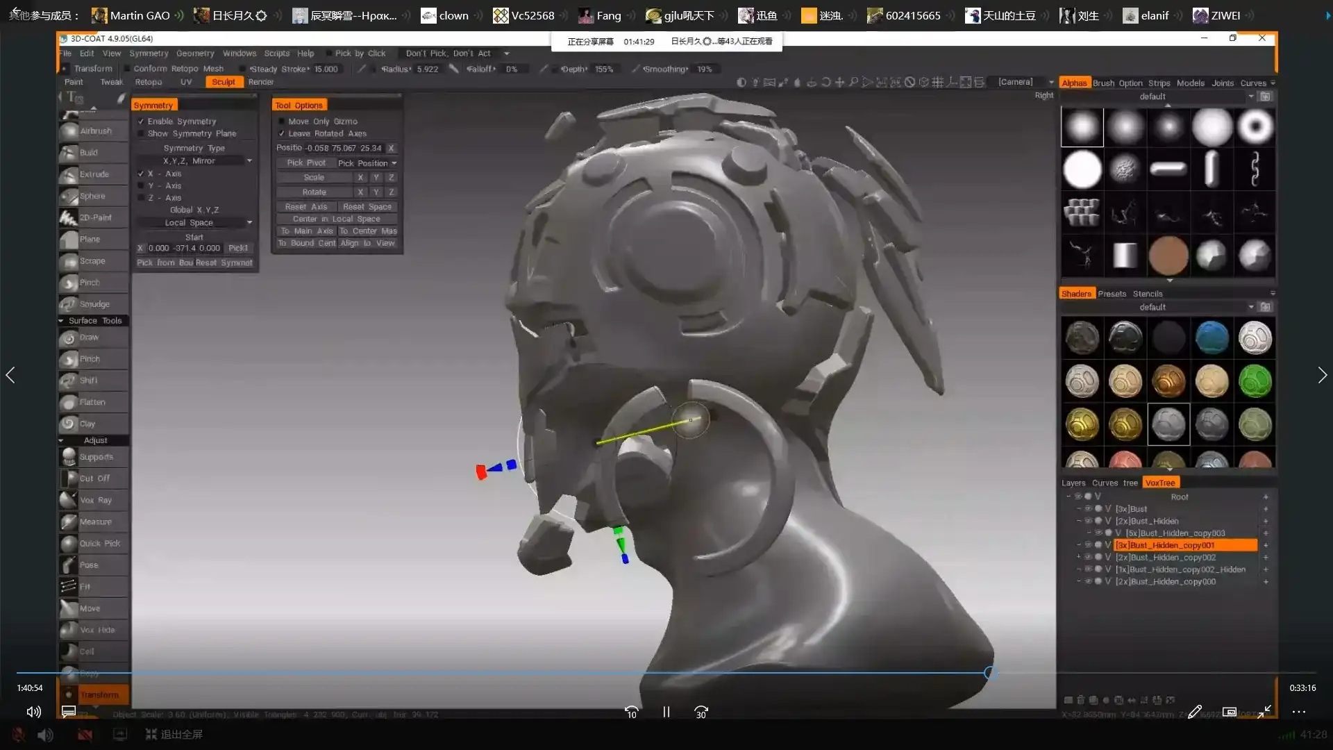Choose the ring-shaped alpha brush
The image size is (1333, 750).
pyautogui.click(x=1255, y=127)
